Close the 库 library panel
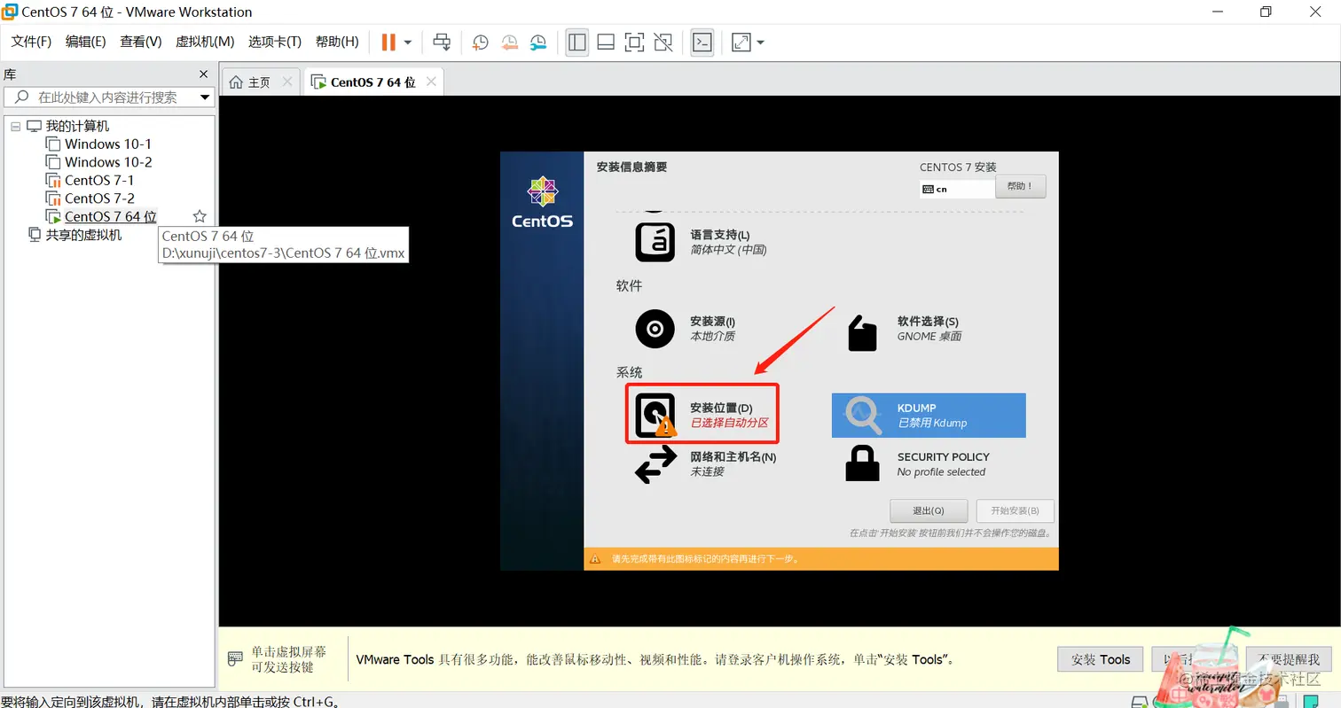Image resolution: width=1341 pixels, height=708 pixels. pos(203,74)
